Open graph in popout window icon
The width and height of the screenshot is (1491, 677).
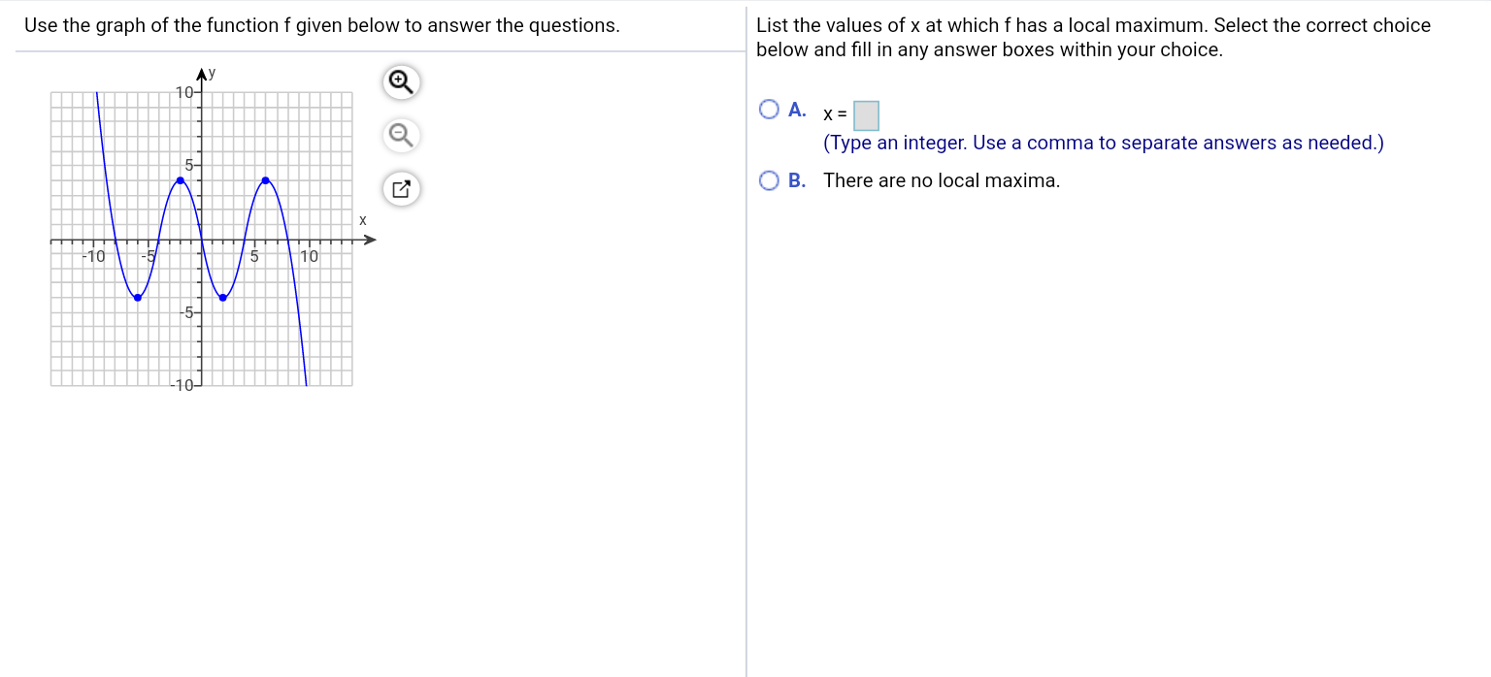(402, 189)
